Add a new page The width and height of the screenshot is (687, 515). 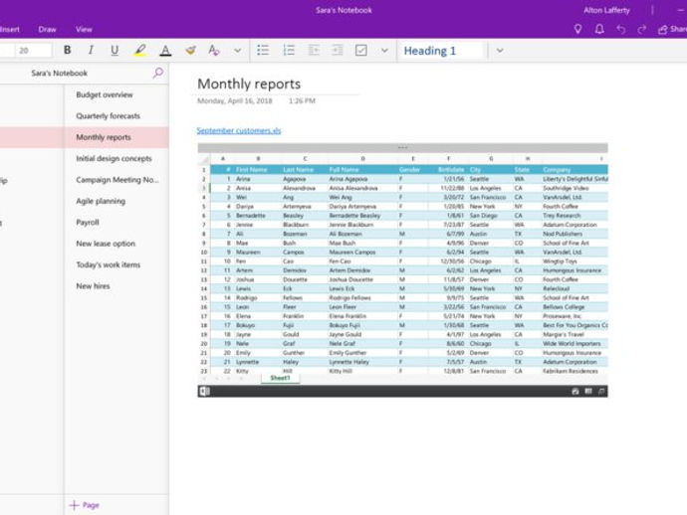coord(85,505)
